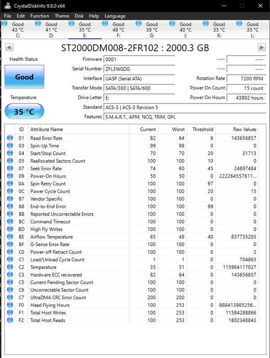270x358 pixels.
Task: Click status icon for Airflow Temperature
Action: 10,236
